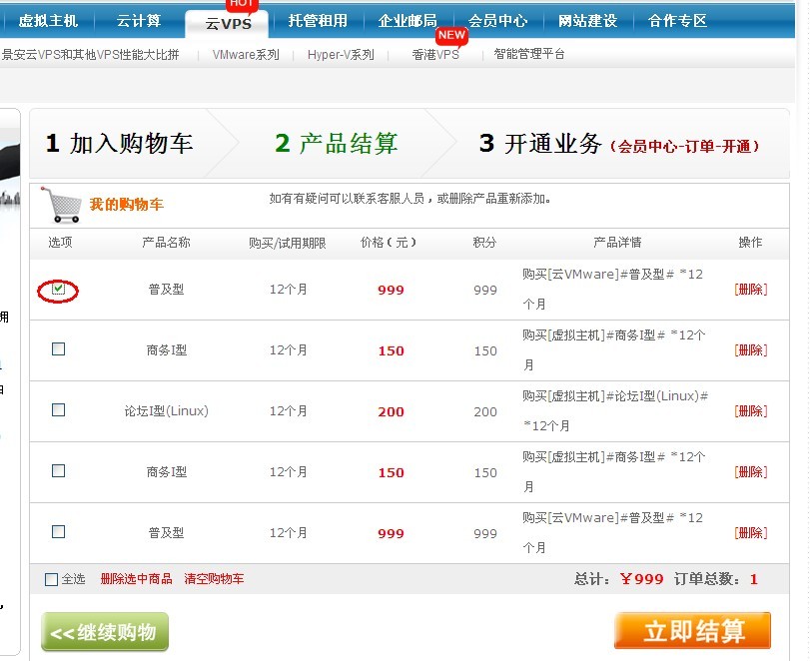Viewport: 810px width, 661px height.
Task: Open the Hyper-V系列 submenu link
Action: coord(341,55)
